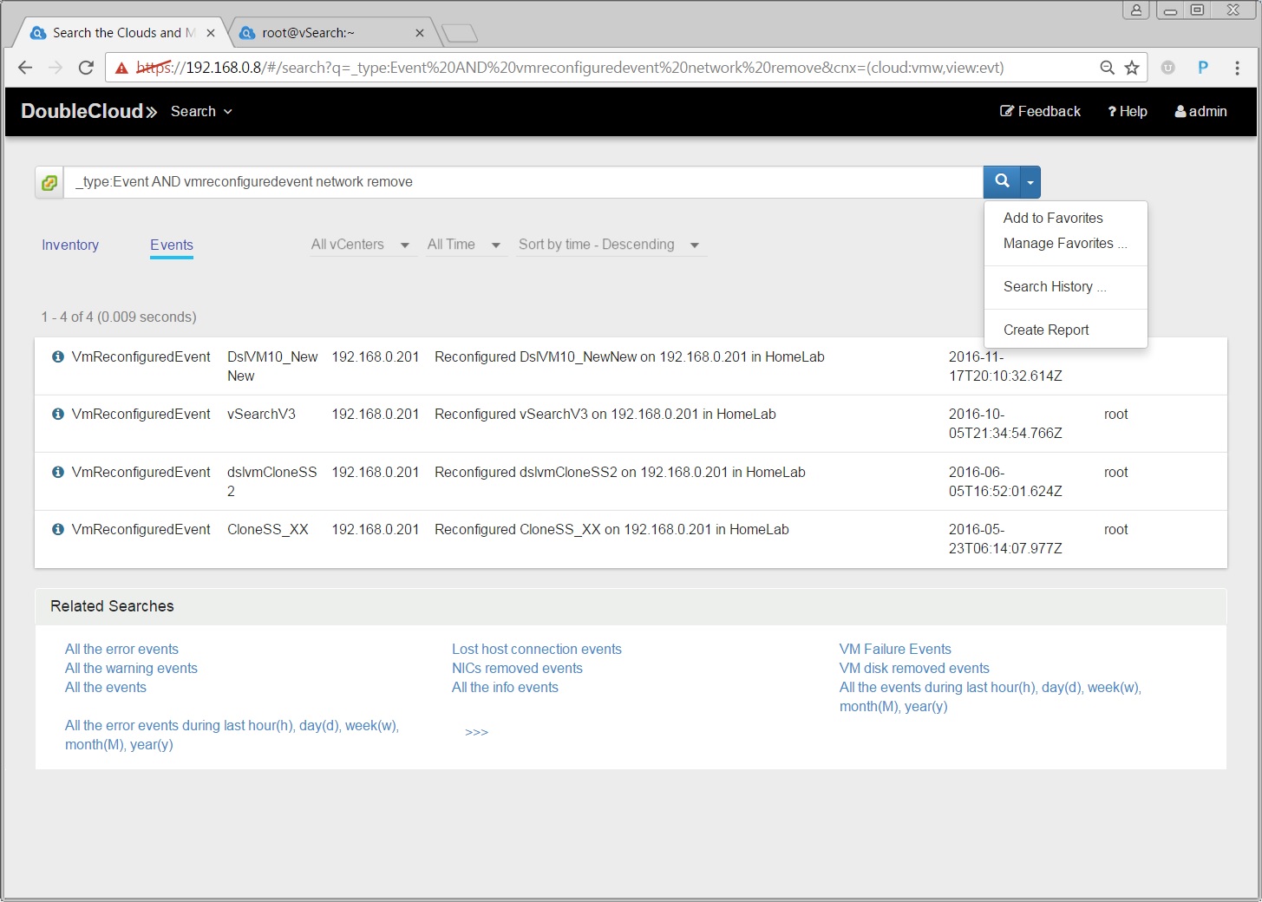Screen dimensions: 1262x902
Task: Toggle the search options caret dropdown
Action: (x=1030, y=182)
